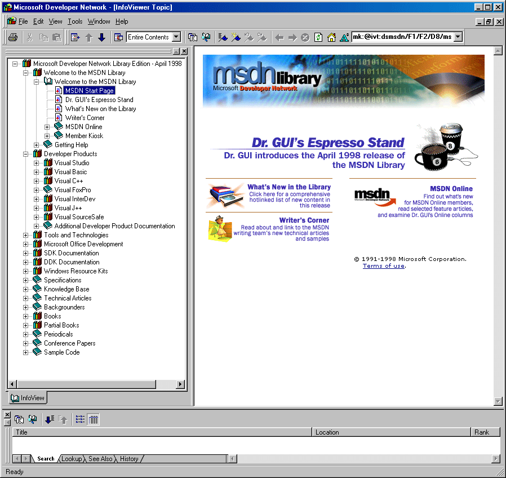The height and width of the screenshot is (478, 506).
Task: Click the Forward right arrow navigation icon
Action: click(x=292, y=37)
